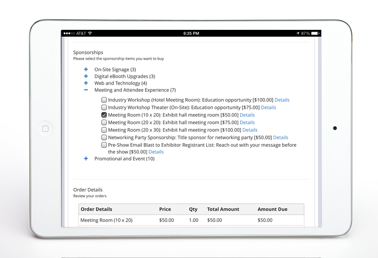
Task: Check Pre-Show Email Blast checkbox
Action: tap(104, 145)
